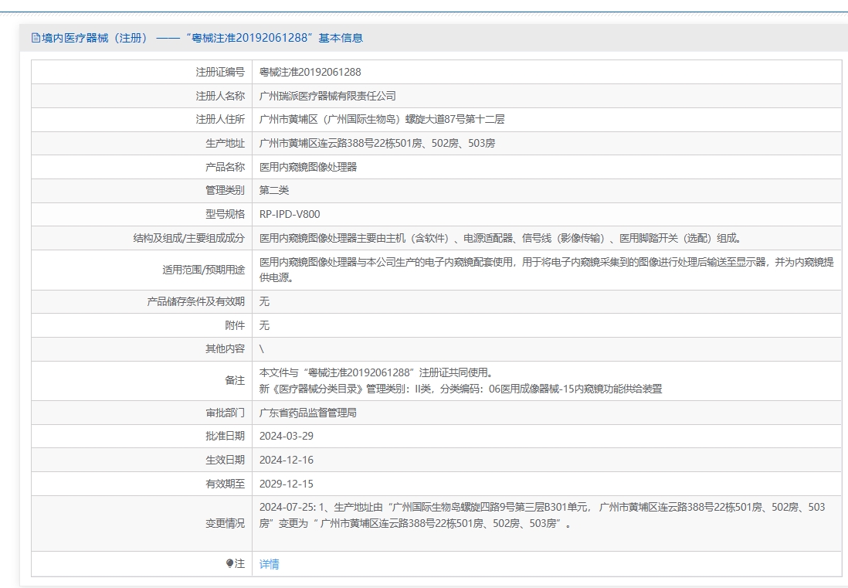Select change record text dated 2024-07-25
The width and height of the screenshot is (848, 588).
(x=542, y=515)
